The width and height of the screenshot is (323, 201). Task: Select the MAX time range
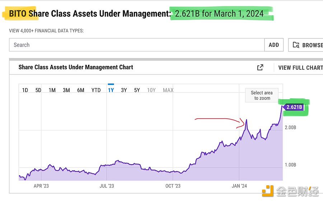[168, 90]
